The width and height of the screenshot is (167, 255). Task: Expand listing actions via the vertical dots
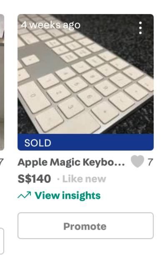click(140, 28)
